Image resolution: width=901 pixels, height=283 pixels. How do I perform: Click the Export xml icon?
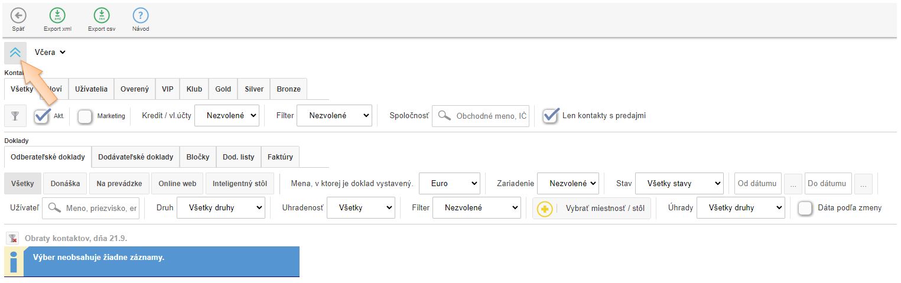point(57,16)
